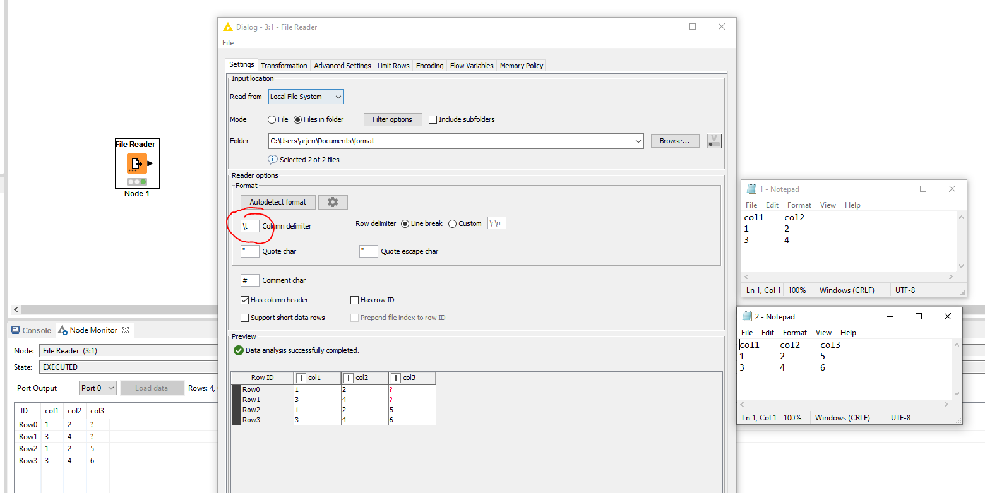Click the 1 - Notepad window icon
Image resolution: width=985 pixels, height=493 pixels.
click(751, 189)
